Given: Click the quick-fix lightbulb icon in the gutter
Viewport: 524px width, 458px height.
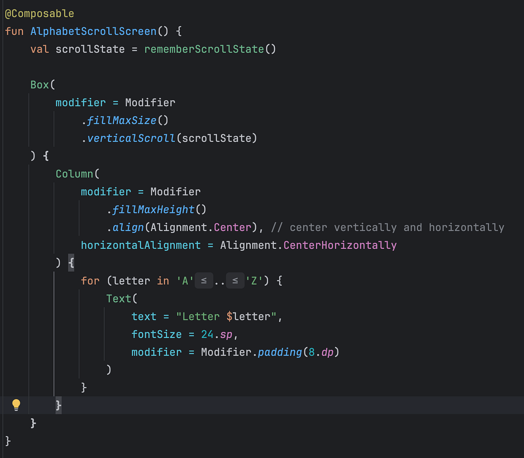Looking at the screenshot, I should tap(16, 405).
